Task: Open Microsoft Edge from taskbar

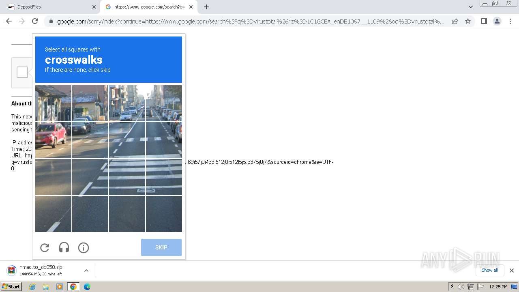Action: point(87,287)
